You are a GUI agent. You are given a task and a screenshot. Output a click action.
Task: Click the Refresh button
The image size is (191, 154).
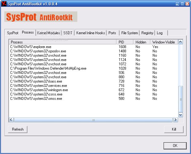tap(18, 129)
